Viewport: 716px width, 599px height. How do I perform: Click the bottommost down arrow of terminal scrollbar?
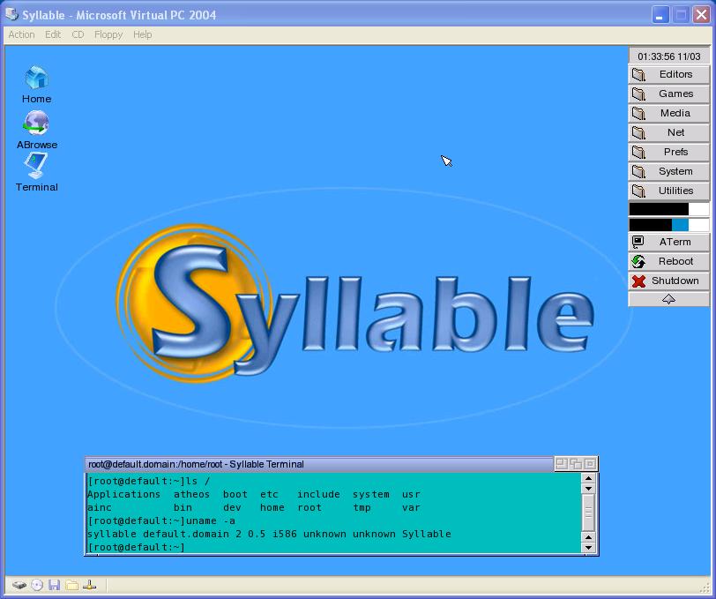pos(589,547)
